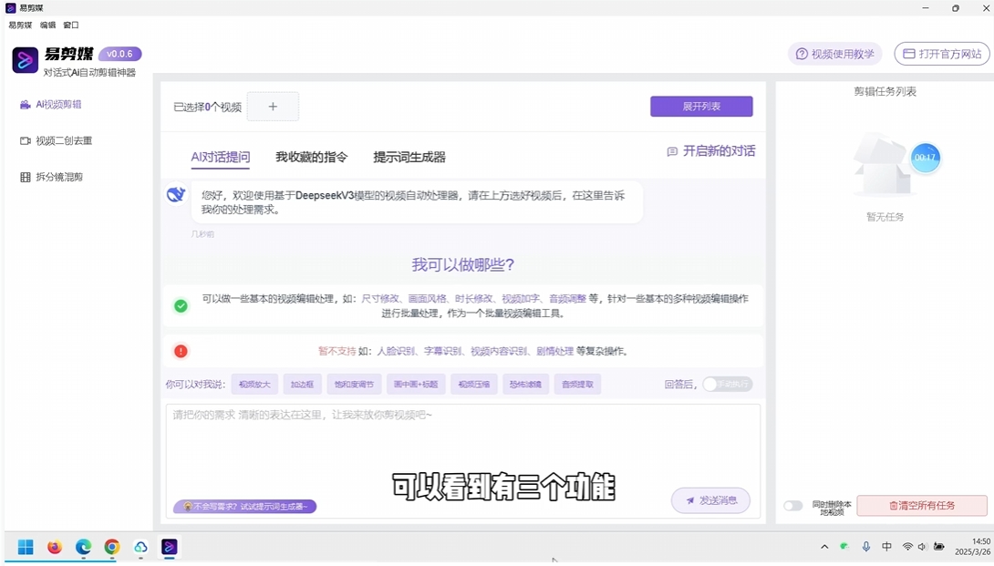994x566 pixels.
Task: Switch to the 提示词生成器 tab
Action: pyautogui.click(x=409, y=157)
